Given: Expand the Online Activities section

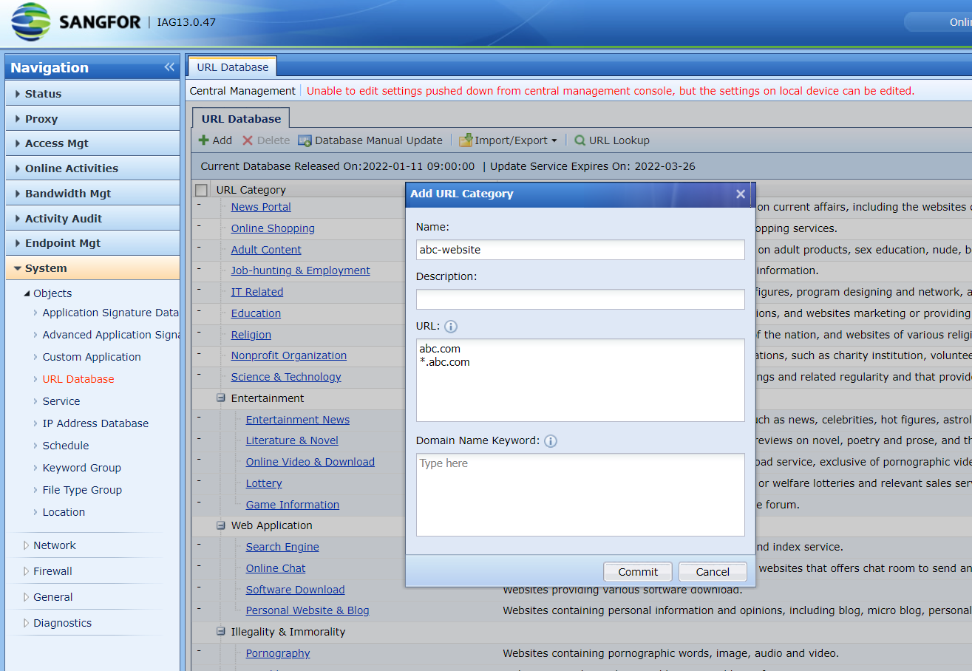Looking at the screenshot, I should tap(92, 168).
